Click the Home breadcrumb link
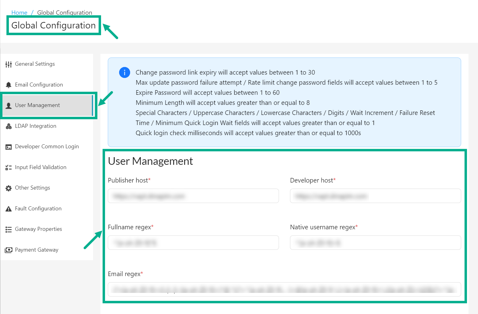 [x=19, y=13]
